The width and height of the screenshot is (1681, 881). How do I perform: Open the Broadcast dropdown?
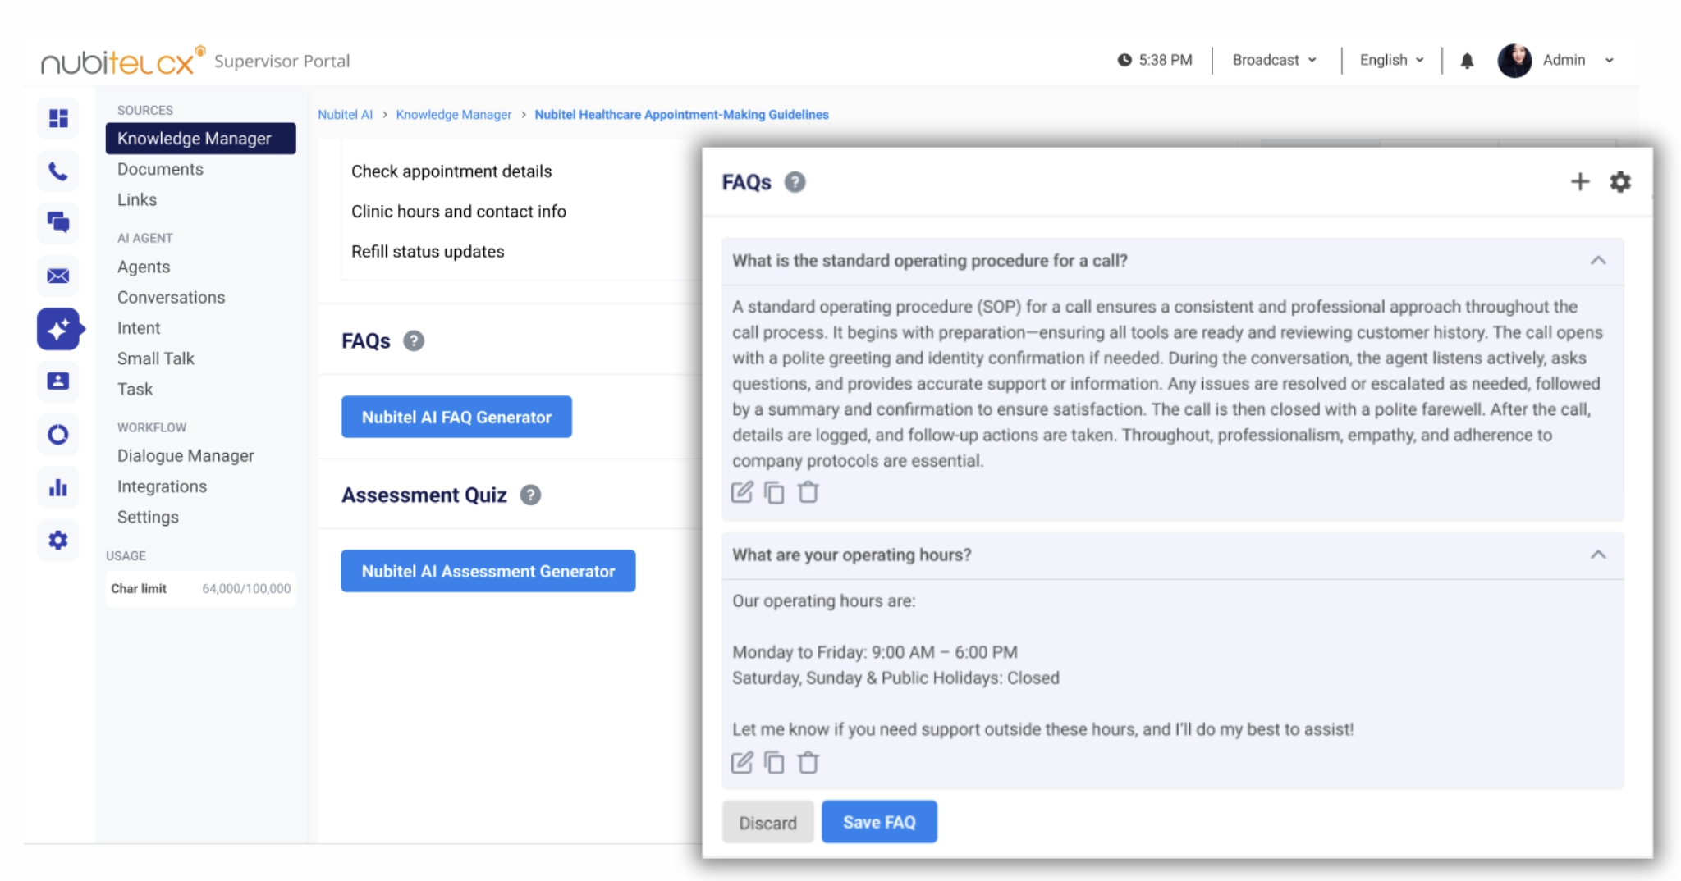pos(1274,61)
